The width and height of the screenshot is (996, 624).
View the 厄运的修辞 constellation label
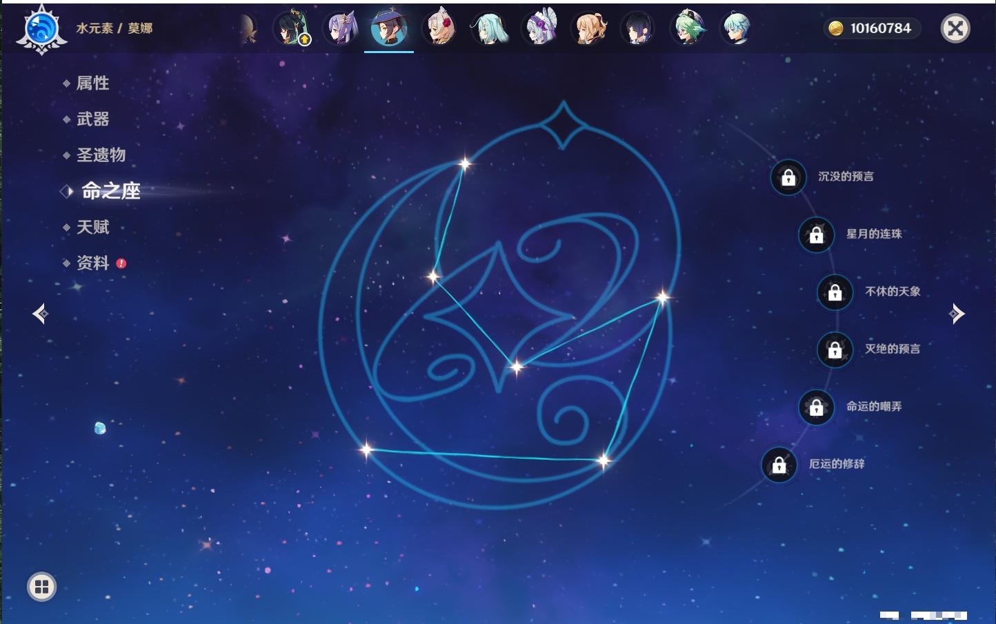coord(837,464)
